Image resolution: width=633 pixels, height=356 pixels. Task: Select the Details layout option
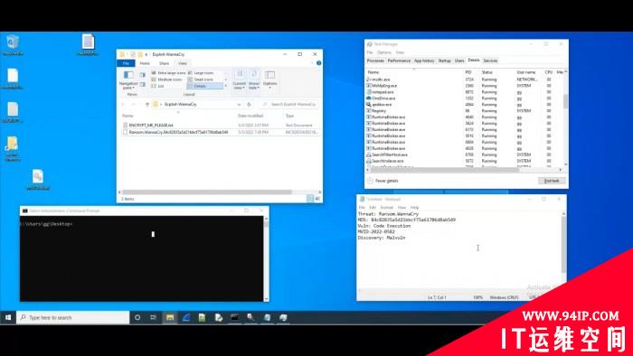[205, 86]
